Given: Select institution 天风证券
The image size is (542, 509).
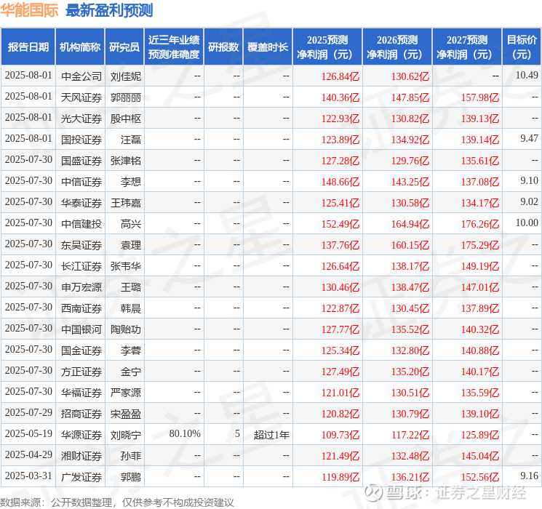Looking at the screenshot, I should pos(81,97).
